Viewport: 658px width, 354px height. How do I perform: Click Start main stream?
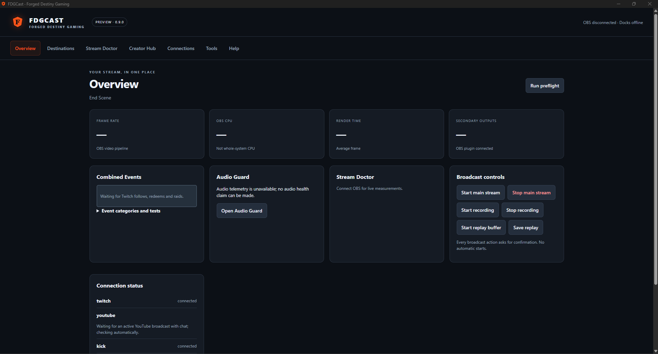[x=480, y=193]
